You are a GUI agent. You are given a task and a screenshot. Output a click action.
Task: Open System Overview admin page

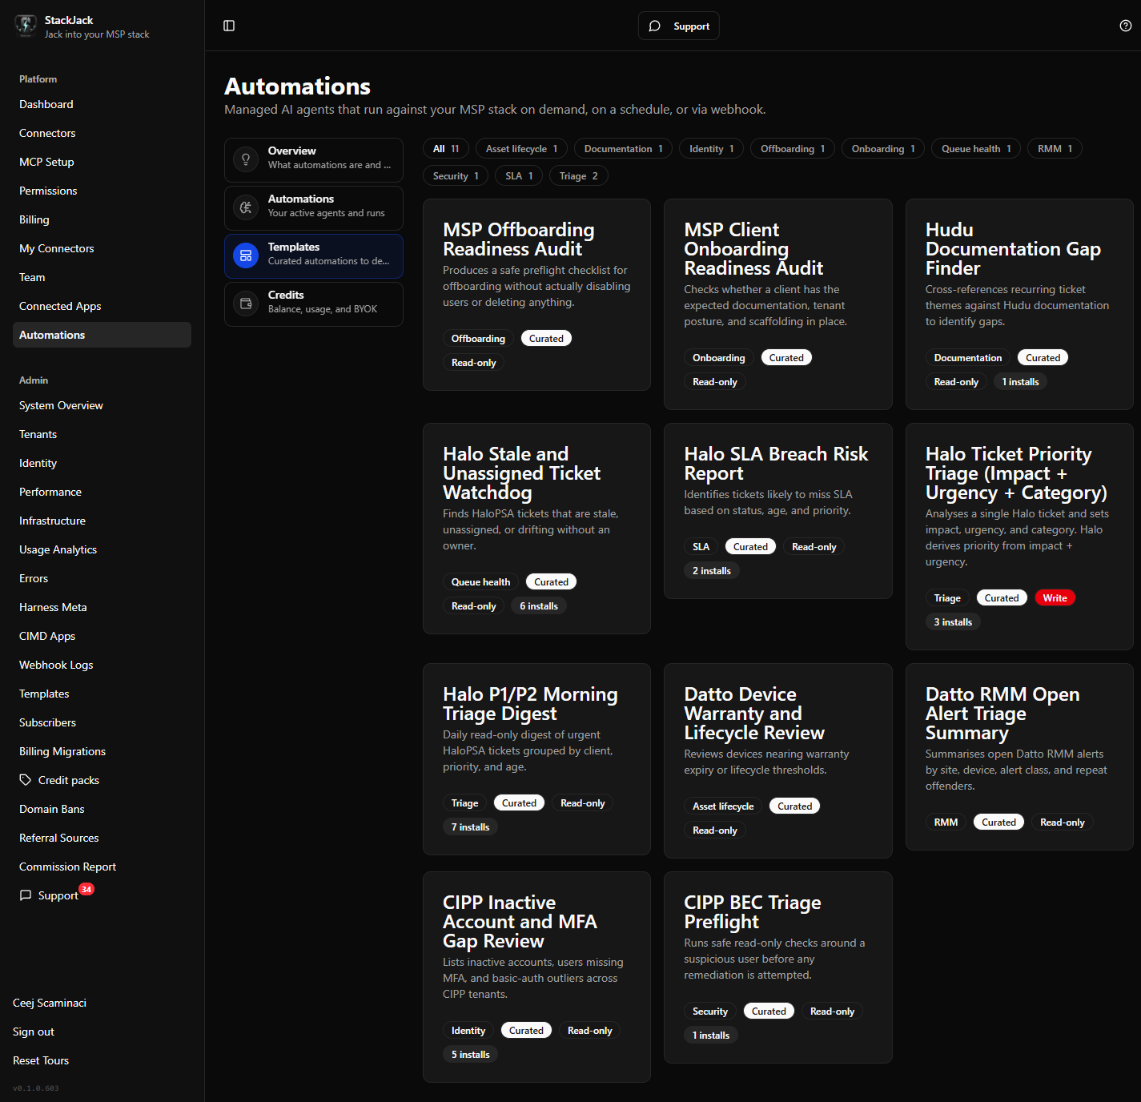tap(102, 405)
